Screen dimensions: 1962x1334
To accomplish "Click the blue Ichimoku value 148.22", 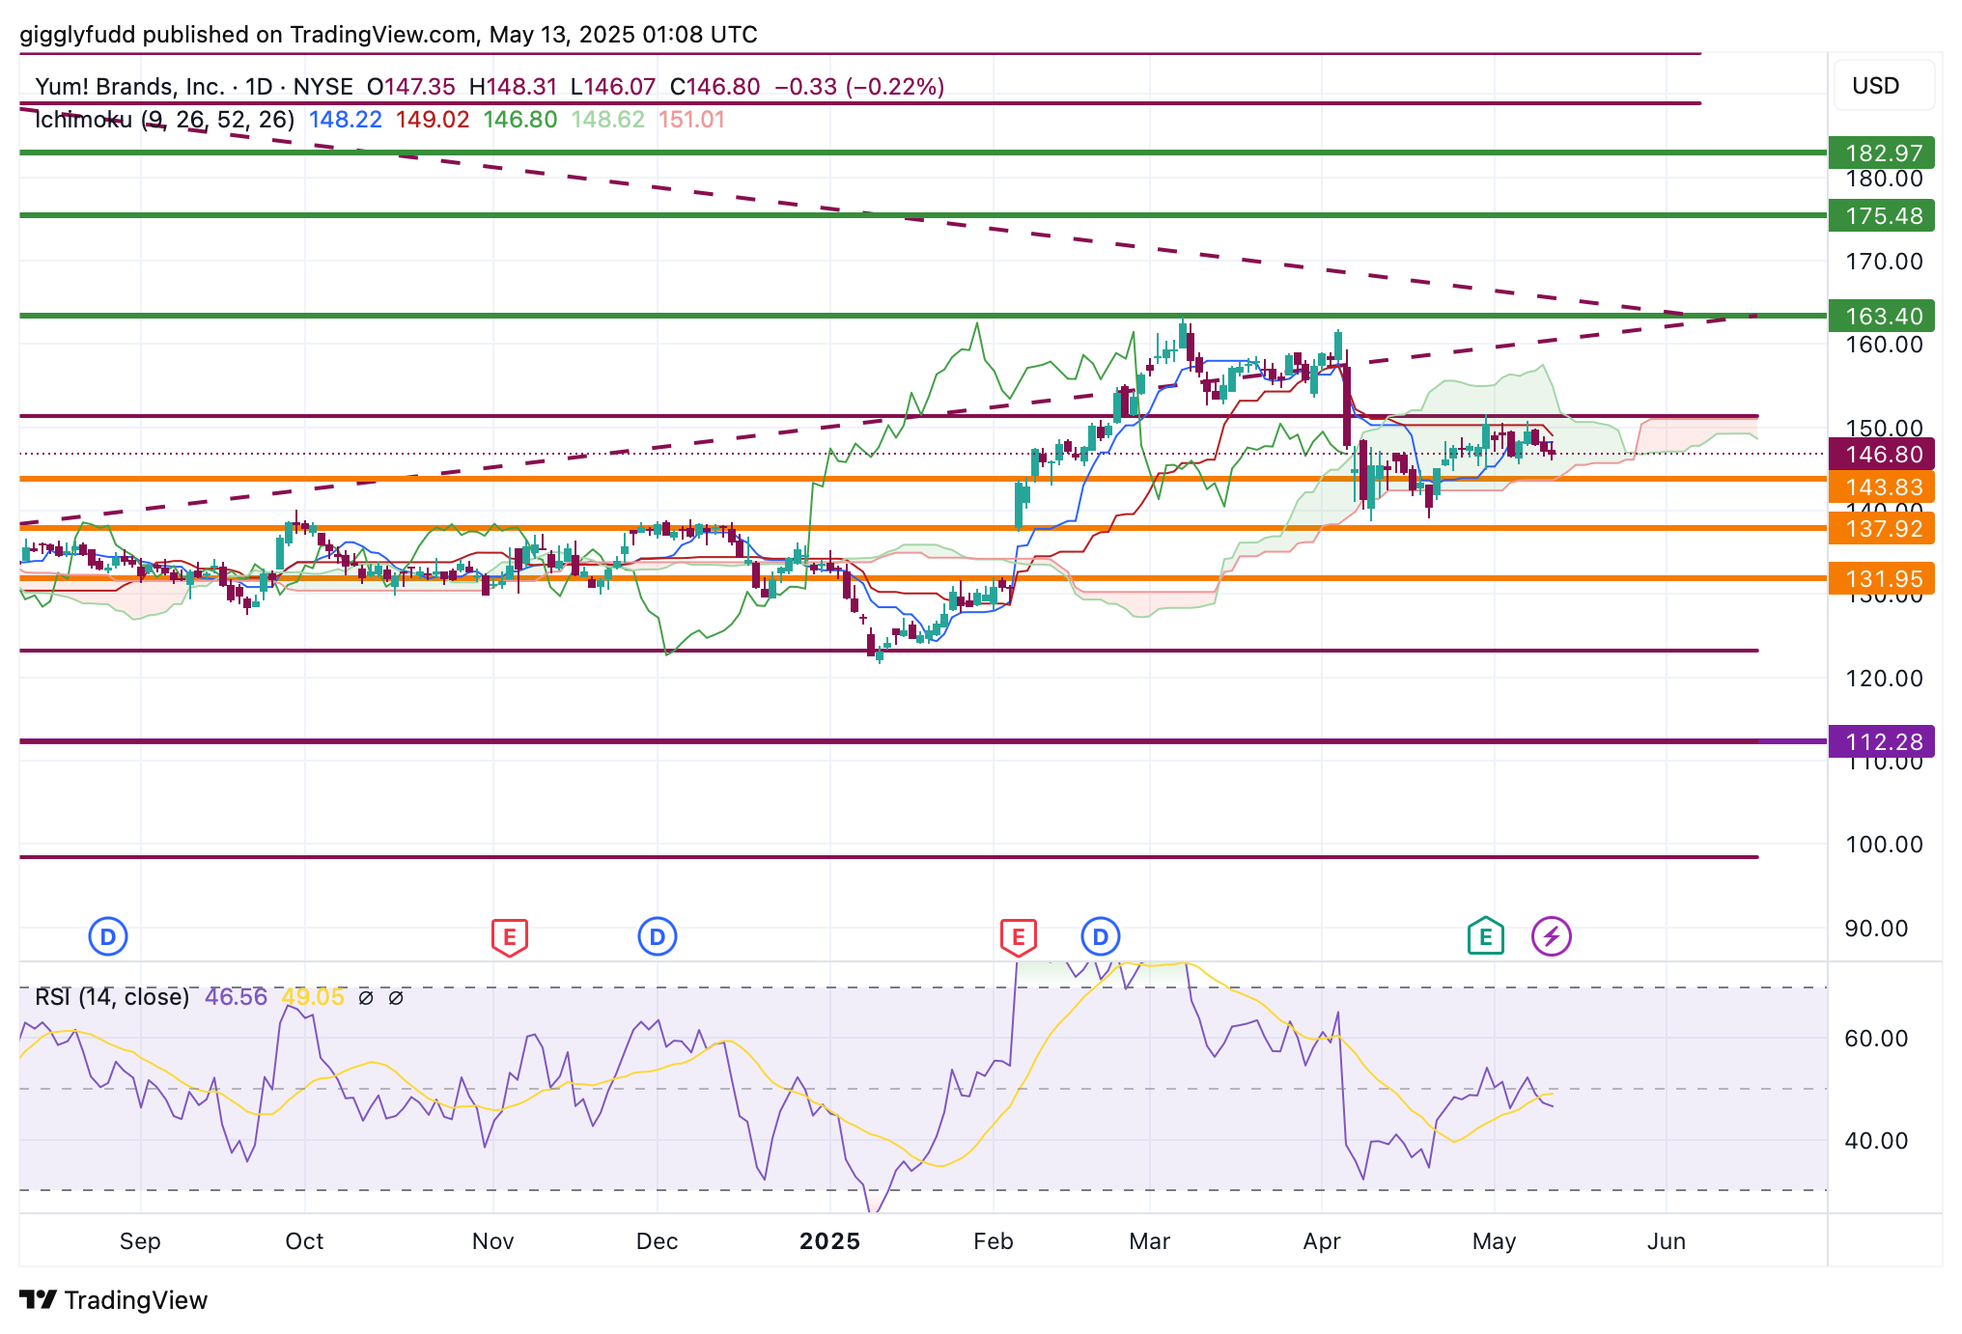I will [x=346, y=120].
